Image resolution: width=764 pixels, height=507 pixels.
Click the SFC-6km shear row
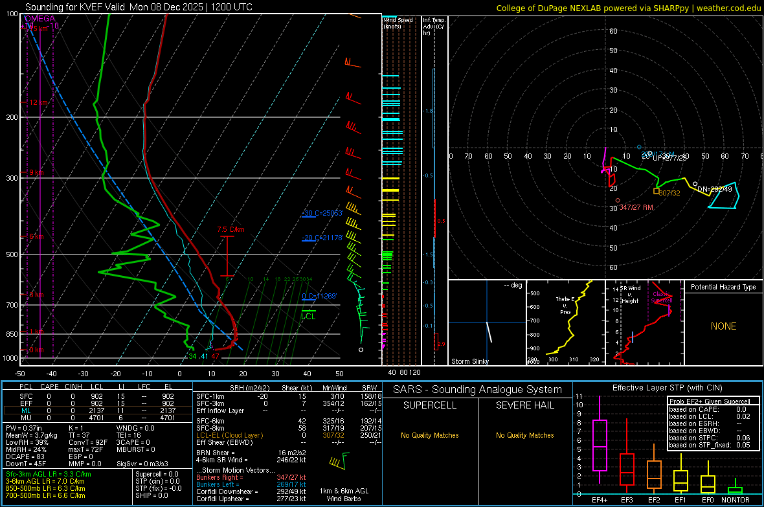click(289, 421)
